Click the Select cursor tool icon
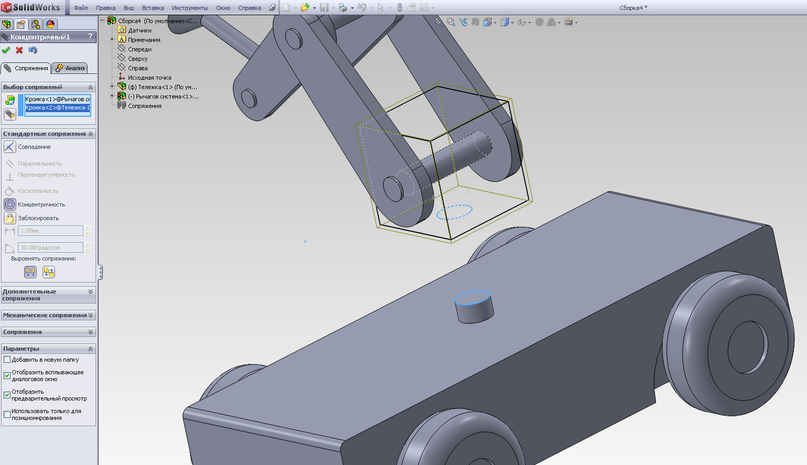 (x=381, y=7)
